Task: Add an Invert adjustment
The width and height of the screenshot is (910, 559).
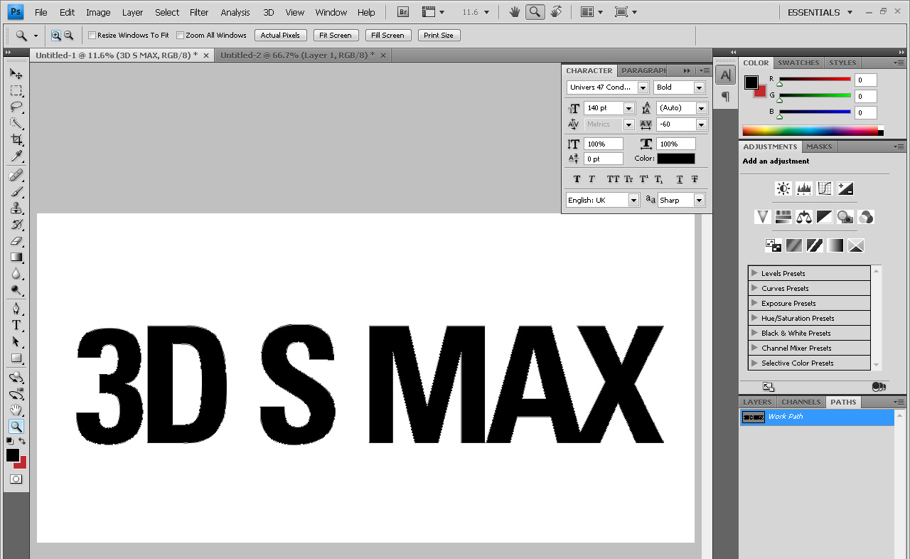Action: point(773,245)
